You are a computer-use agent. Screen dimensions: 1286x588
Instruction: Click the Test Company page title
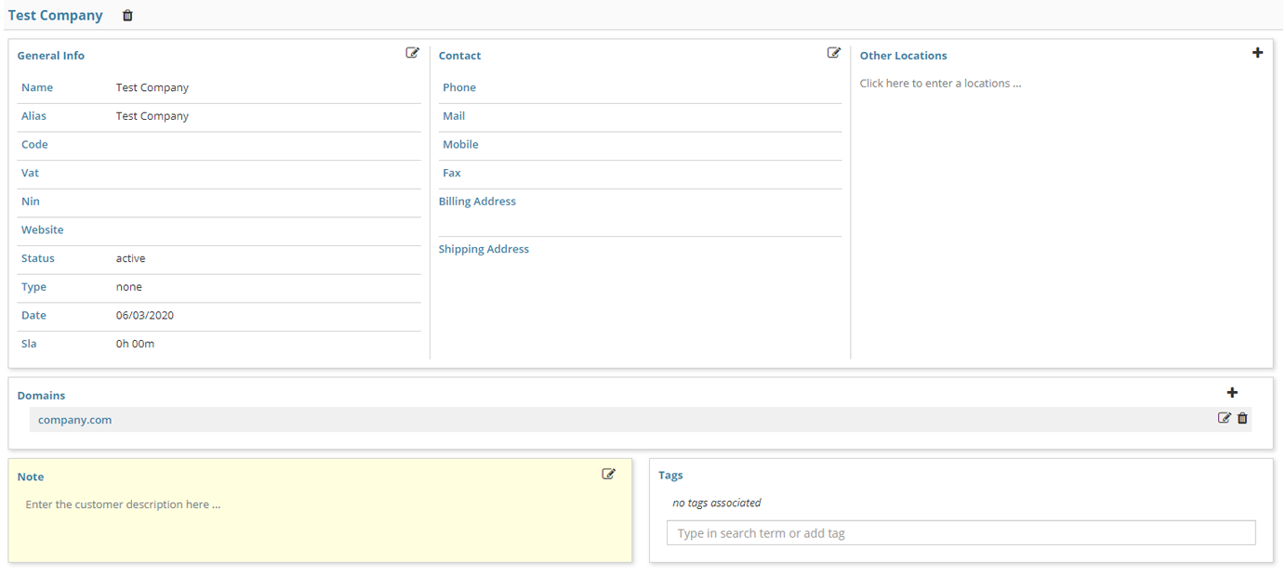56,16
